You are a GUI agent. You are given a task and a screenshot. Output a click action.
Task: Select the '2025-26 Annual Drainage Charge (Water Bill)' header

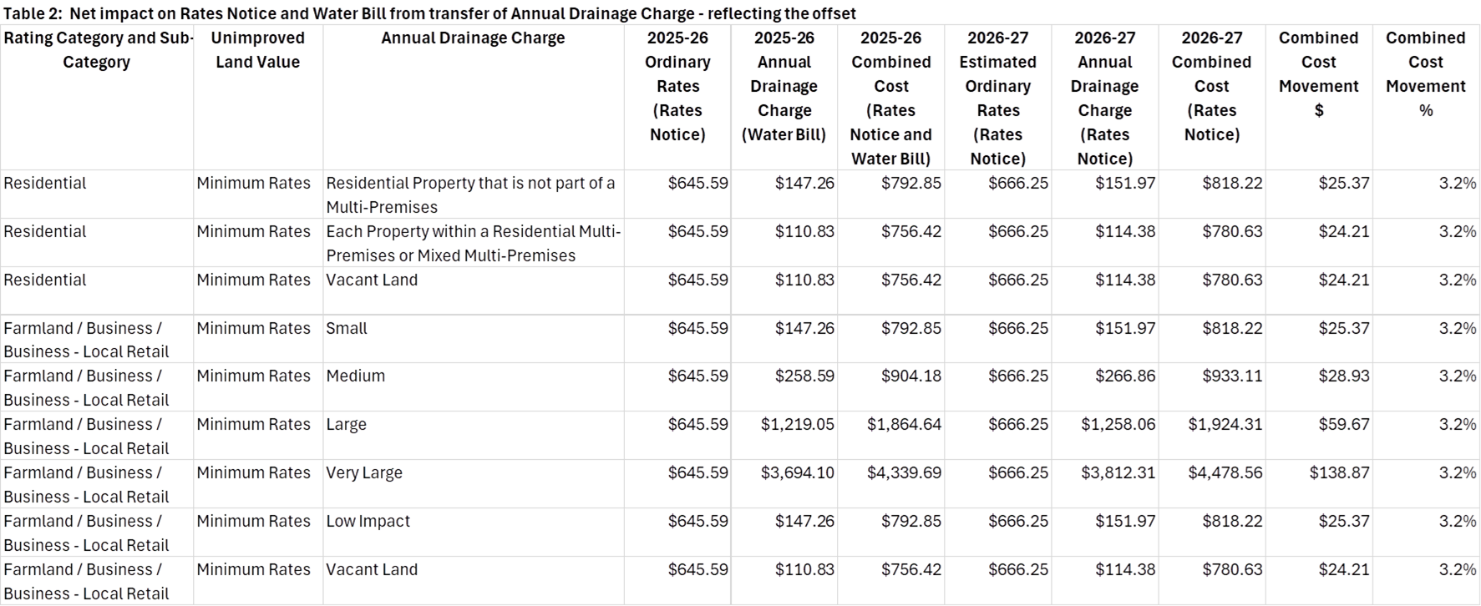tap(784, 86)
